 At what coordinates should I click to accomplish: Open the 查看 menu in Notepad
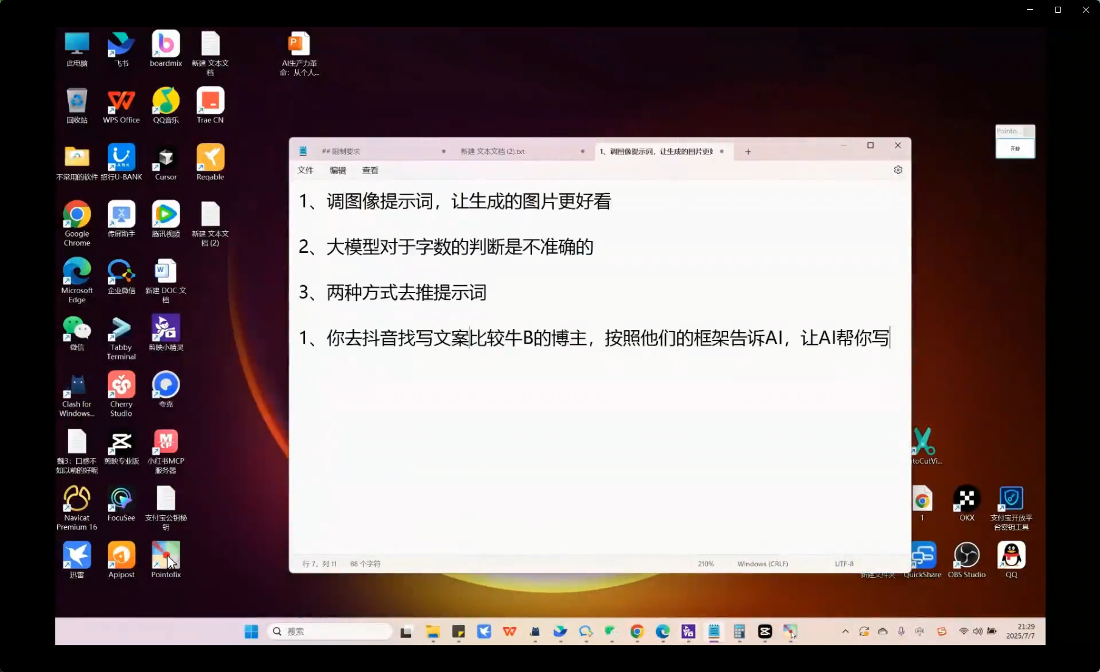(x=370, y=170)
